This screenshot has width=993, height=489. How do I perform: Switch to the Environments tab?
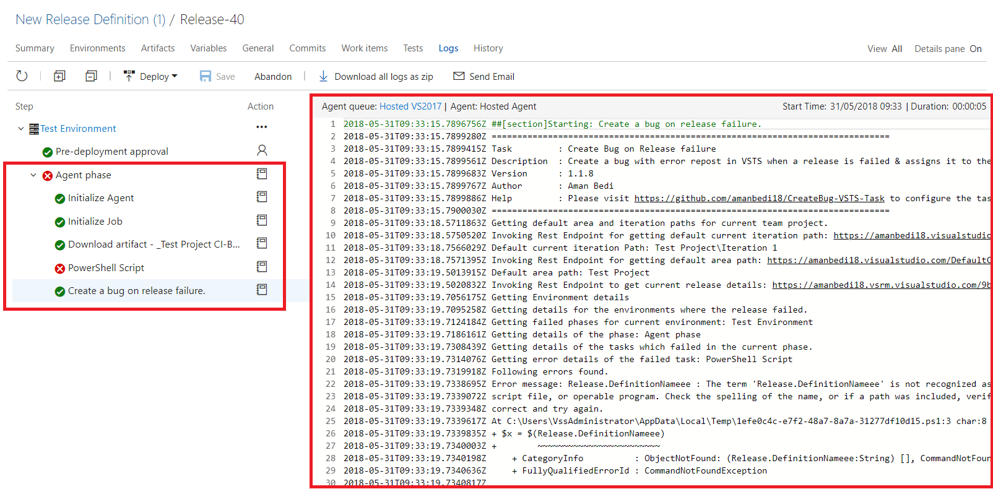point(97,48)
